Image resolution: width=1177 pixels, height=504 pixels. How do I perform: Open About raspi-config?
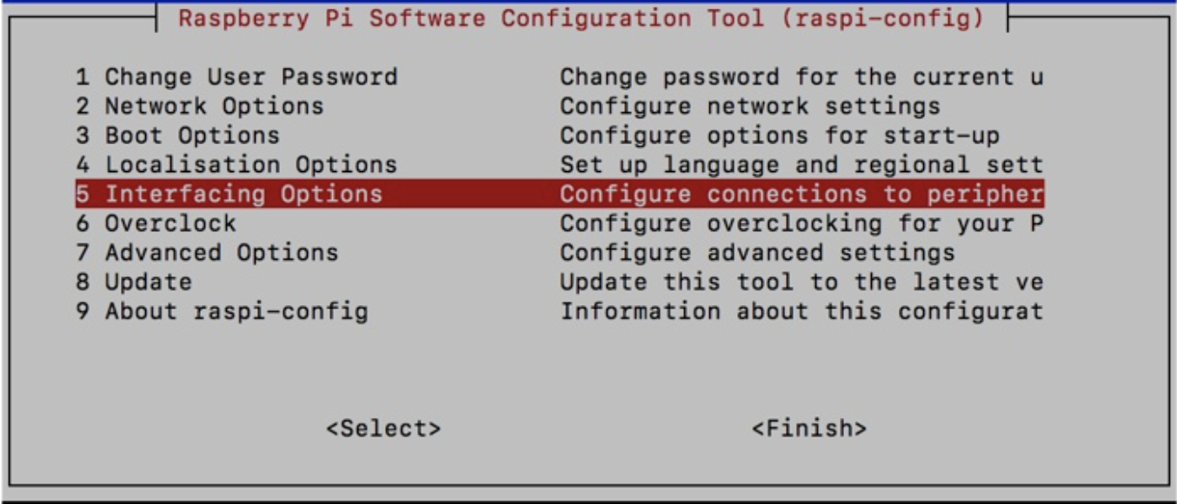[222, 311]
